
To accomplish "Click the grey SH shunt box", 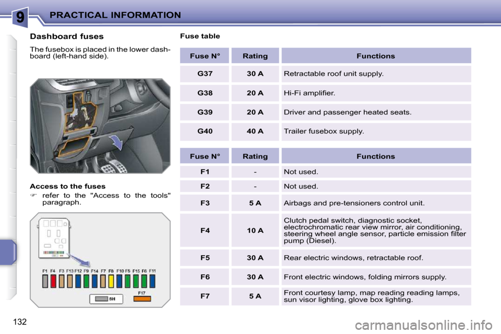I will 106,299.
